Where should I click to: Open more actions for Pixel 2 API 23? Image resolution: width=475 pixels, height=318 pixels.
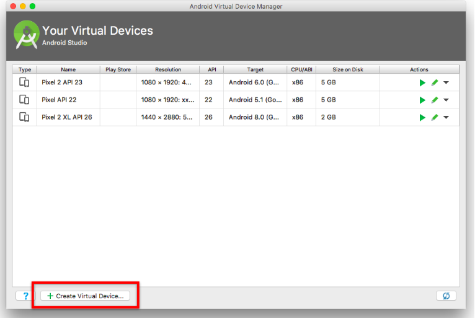(x=446, y=82)
